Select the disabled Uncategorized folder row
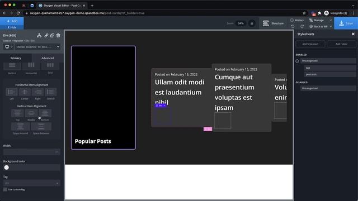This screenshot has width=358, height=201. (x=328, y=88)
